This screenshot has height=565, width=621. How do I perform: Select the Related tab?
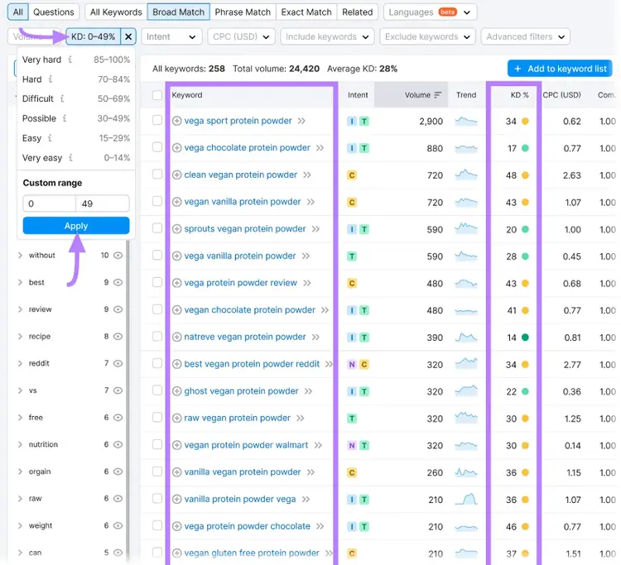point(357,12)
